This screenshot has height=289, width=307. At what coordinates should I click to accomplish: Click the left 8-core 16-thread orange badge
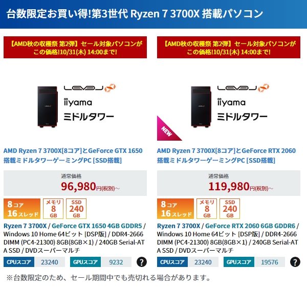tap(22, 209)
